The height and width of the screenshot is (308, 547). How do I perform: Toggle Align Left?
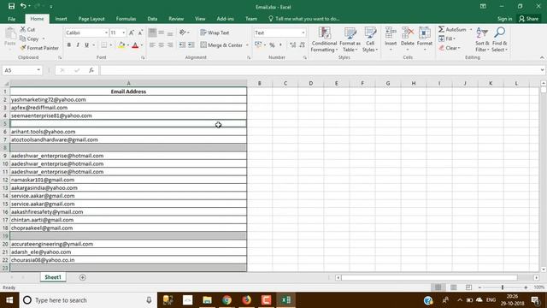[152, 45]
